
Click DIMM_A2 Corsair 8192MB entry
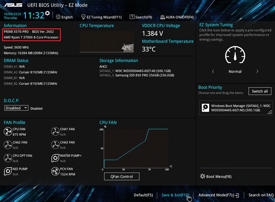[x=30, y=72]
